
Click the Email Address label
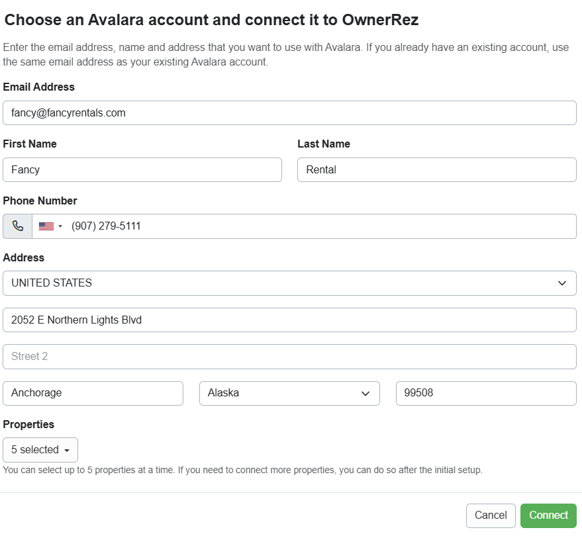tap(38, 87)
